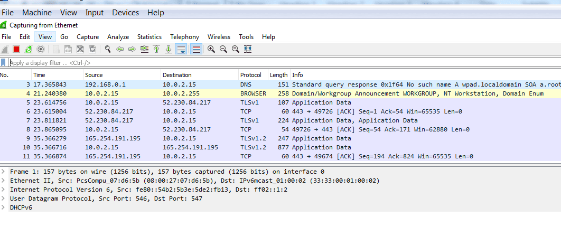
Task: Select packet 10 TLSv1.2 length 877
Action: (280, 147)
